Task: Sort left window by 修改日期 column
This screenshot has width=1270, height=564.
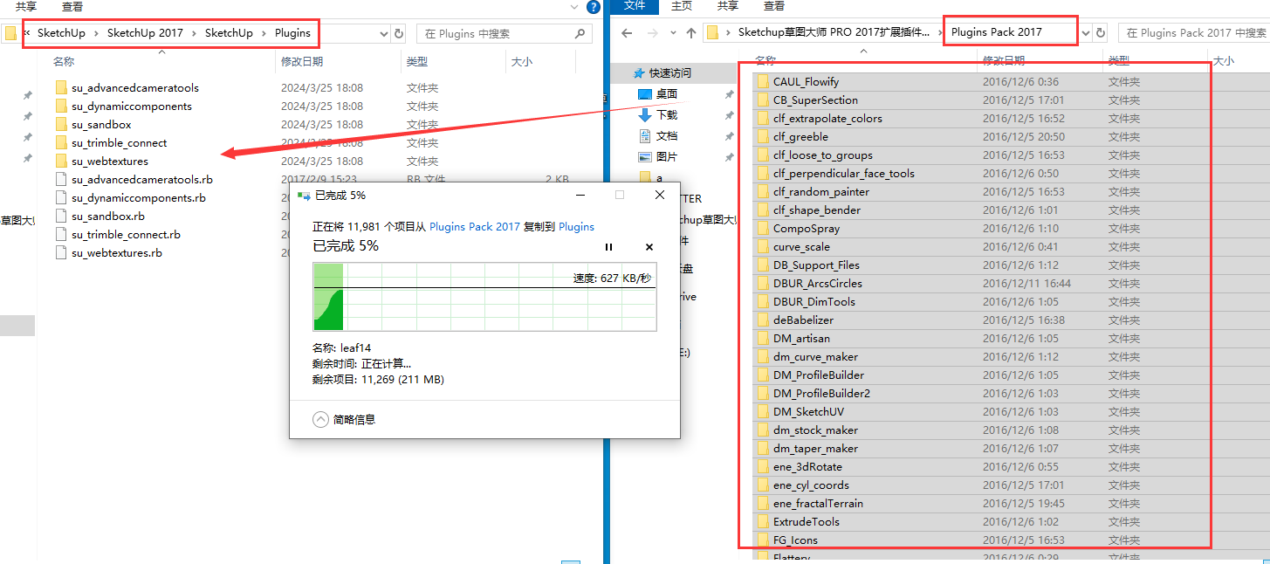Action: point(302,62)
